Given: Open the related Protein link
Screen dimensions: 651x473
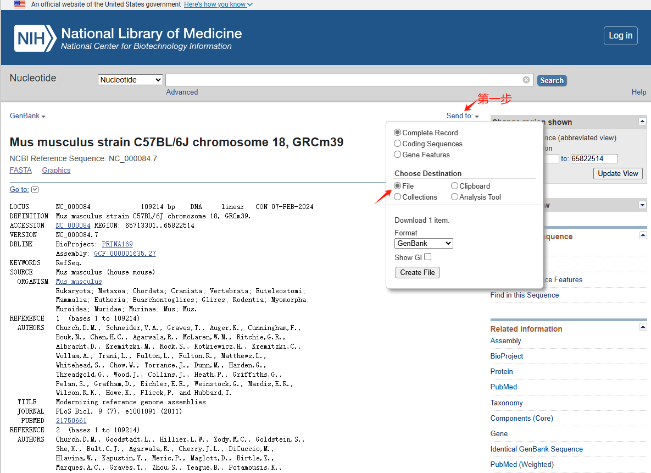Looking at the screenshot, I should [502, 371].
